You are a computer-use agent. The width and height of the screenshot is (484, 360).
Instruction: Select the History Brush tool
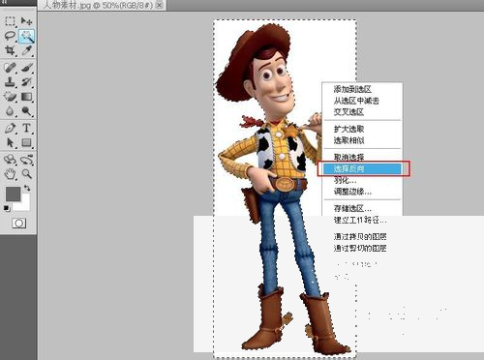tap(26, 81)
